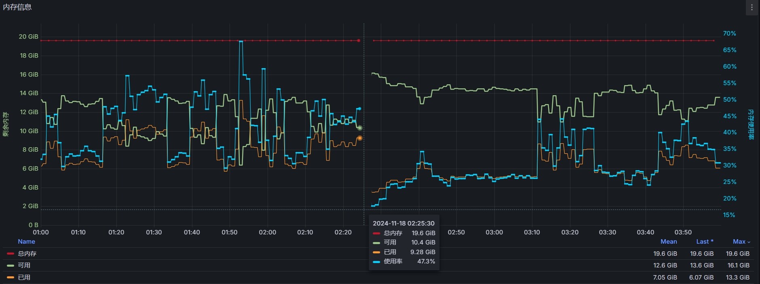Click the orange 已用 legend color marker
The height and width of the screenshot is (284, 760).
(11, 278)
